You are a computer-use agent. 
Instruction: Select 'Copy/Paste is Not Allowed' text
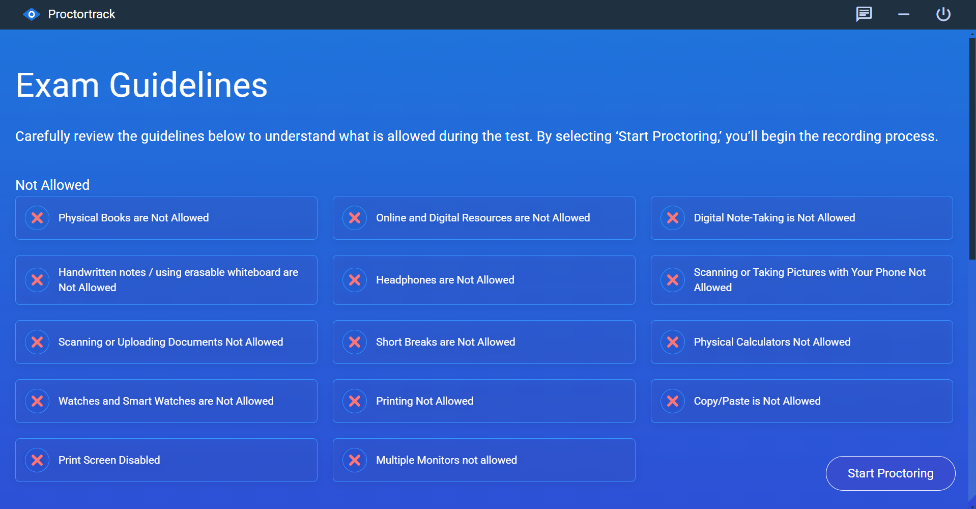[757, 401]
